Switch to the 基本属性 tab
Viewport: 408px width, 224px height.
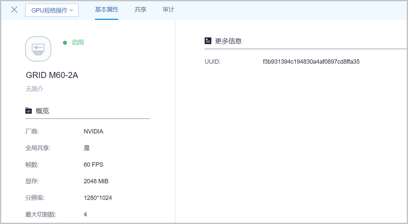[106, 9]
